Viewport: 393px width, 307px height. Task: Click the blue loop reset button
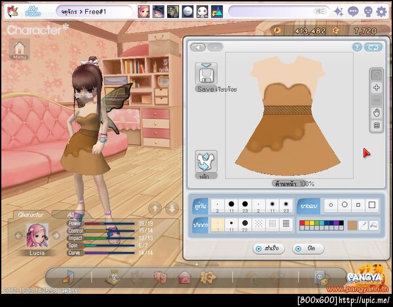pyautogui.click(x=373, y=47)
